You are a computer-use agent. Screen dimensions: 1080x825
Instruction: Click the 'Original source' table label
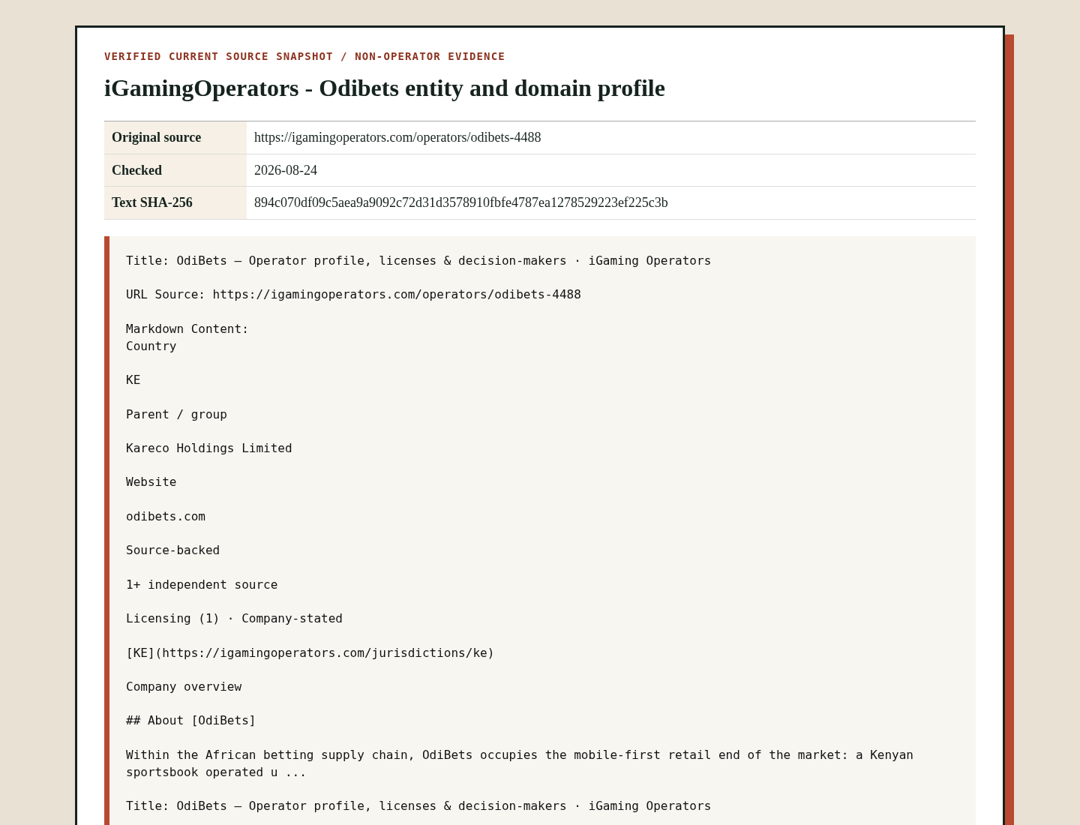(x=156, y=137)
